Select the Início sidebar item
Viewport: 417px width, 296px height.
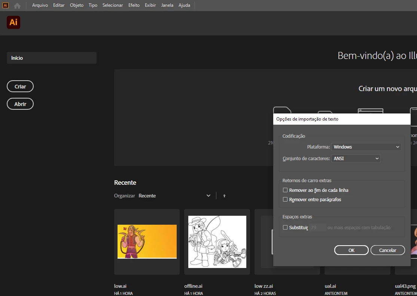(x=52, y=58)
